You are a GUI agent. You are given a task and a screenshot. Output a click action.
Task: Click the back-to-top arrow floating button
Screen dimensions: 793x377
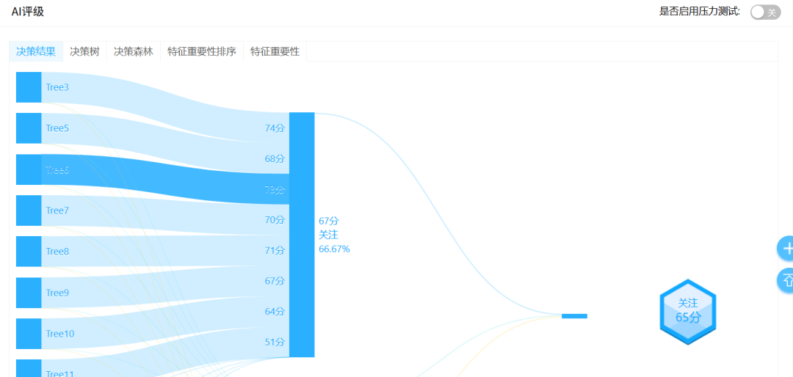click(x=786, y=280)
